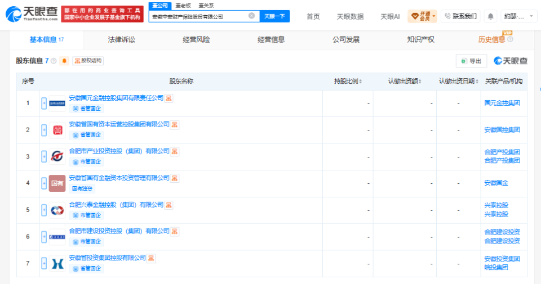
Task: Click the 天眼一下 search button
Action: pos(274,16)
